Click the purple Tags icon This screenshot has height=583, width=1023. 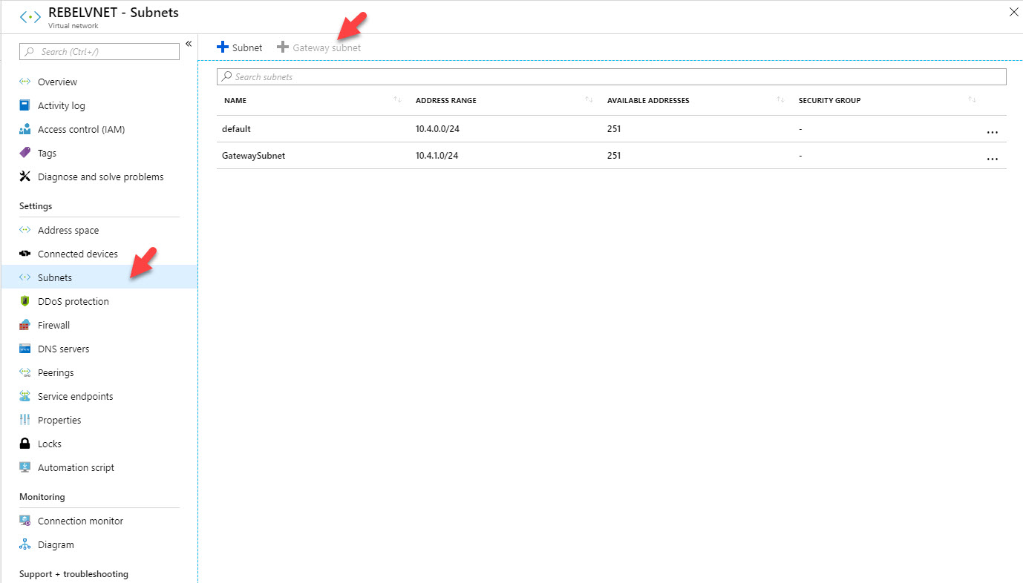(24, 153)
